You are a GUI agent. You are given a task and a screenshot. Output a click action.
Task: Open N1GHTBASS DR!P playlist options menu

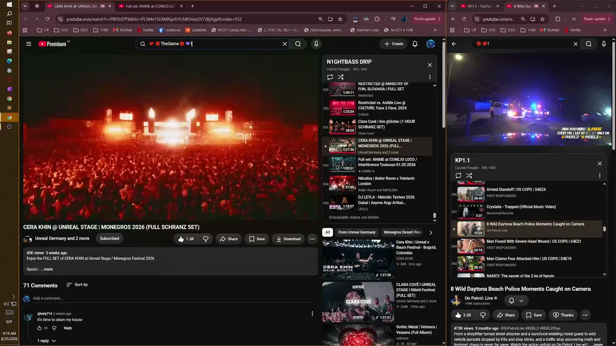point(430,77)
